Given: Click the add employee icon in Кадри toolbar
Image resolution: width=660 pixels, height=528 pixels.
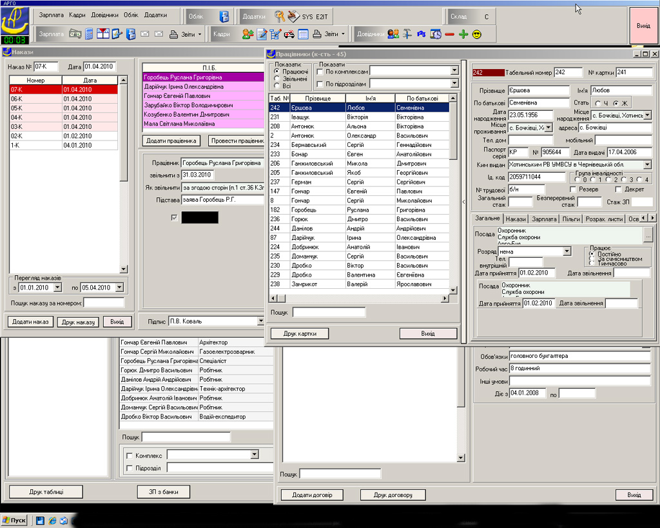Looking at the screenshot, I should point(247,34).
